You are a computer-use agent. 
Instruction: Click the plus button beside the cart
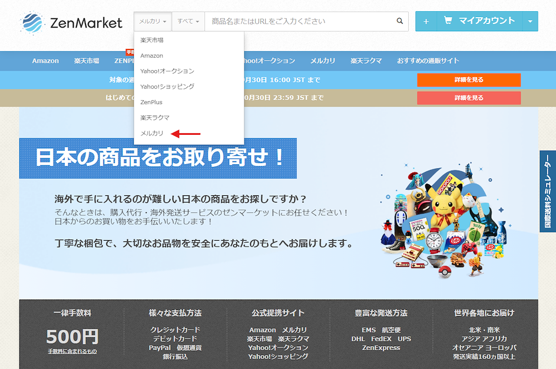pyautogui.click(x=426, y=21)
